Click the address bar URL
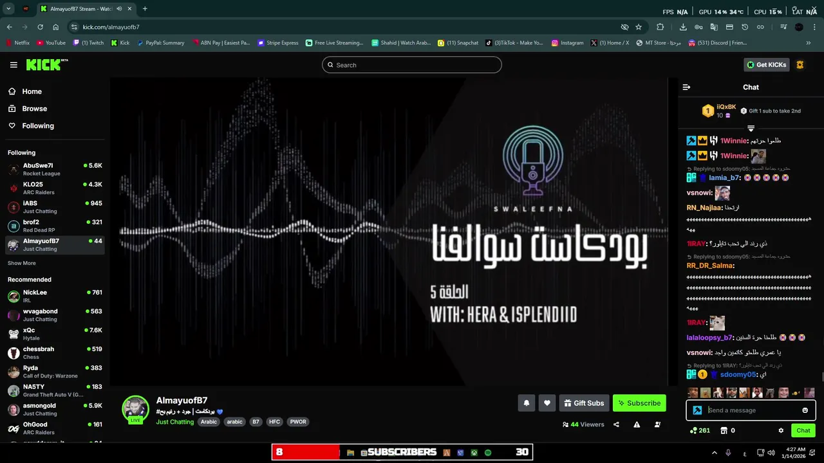Viewport: 824px width, 463px height. [x=111, y=27]
